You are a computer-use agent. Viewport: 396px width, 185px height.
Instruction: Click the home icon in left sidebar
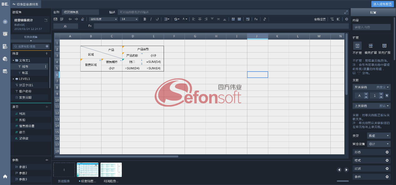[x=5, y=176]
